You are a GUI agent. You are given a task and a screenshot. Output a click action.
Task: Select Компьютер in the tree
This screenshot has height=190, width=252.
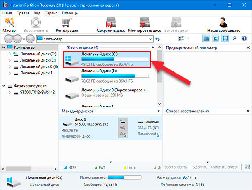[24, 47]
